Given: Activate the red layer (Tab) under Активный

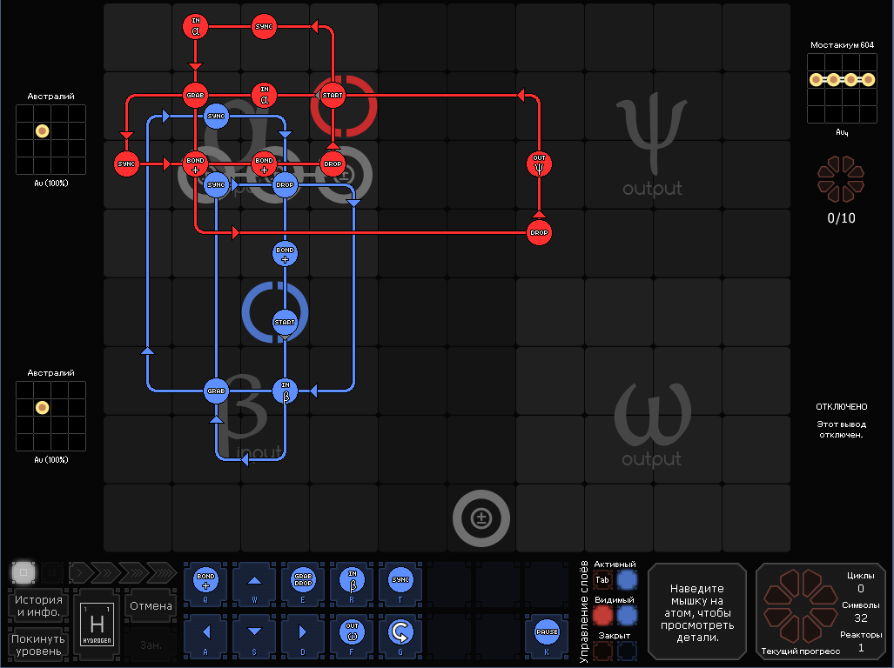Looking at the screenshot, I should [602, 580].
